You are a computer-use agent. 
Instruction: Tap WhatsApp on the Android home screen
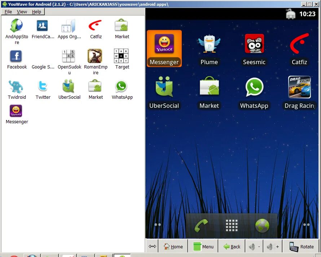(x=254, y=93)
